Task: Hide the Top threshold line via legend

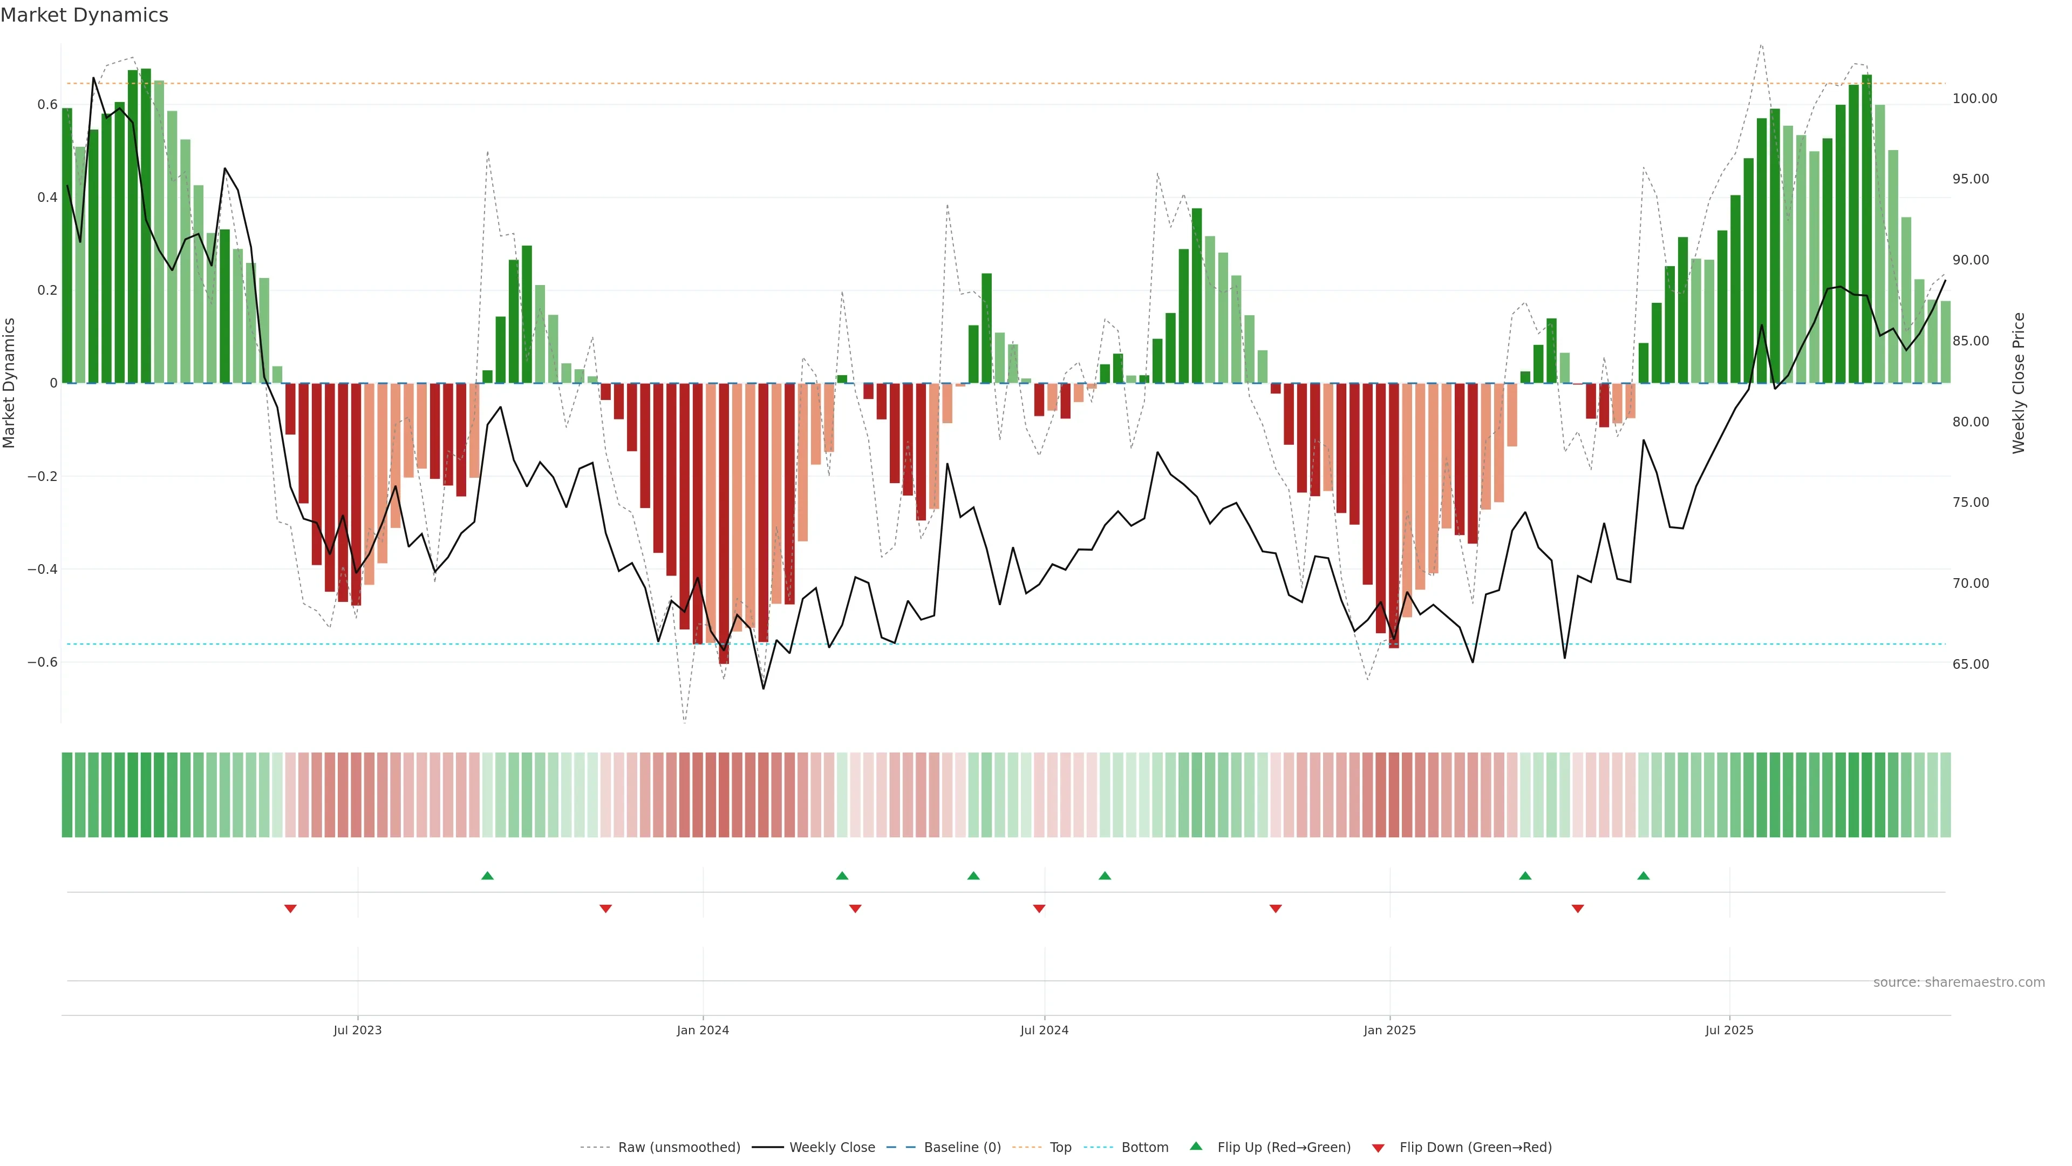Action: (1060, 1148)
